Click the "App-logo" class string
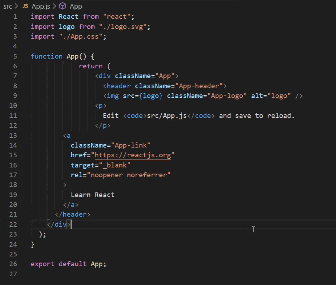The image size is (336, 285). (x=227, y=96)
